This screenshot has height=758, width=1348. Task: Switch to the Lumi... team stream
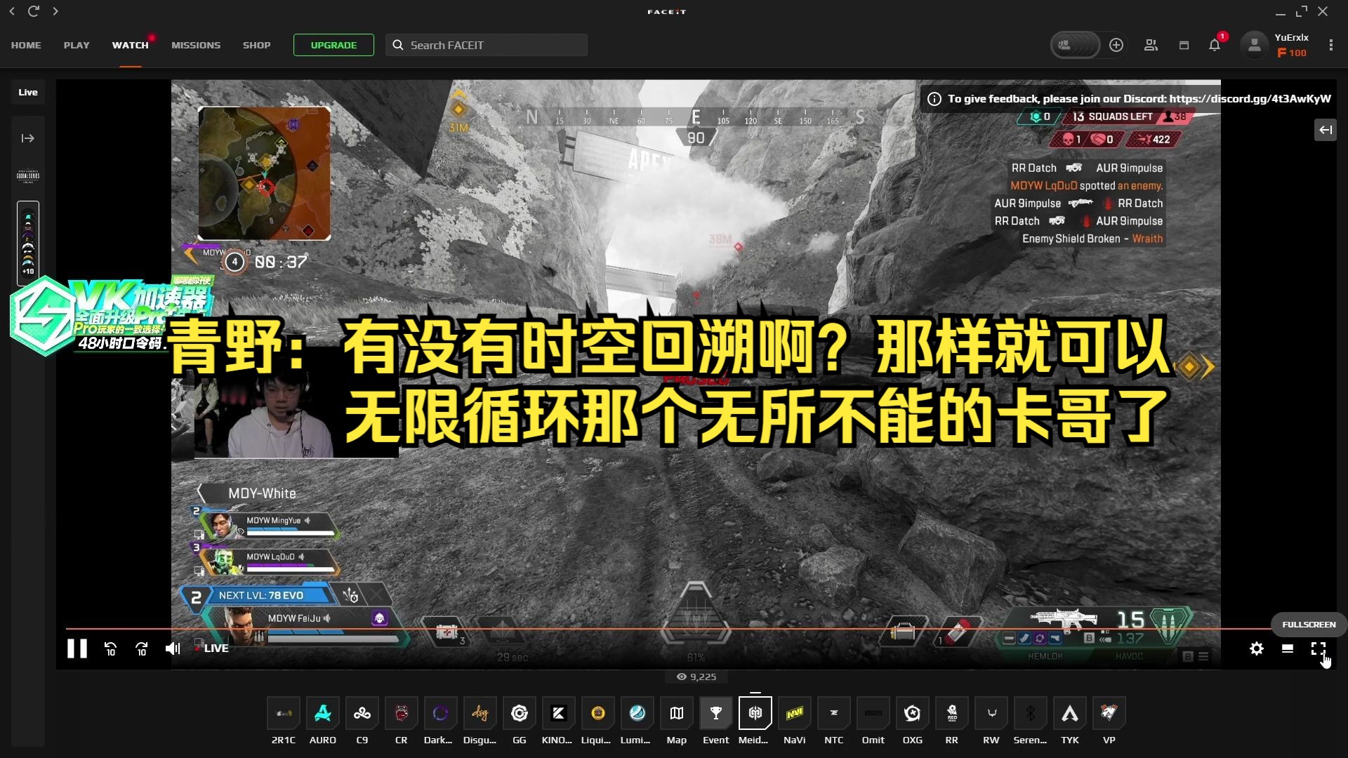[637, 713]
